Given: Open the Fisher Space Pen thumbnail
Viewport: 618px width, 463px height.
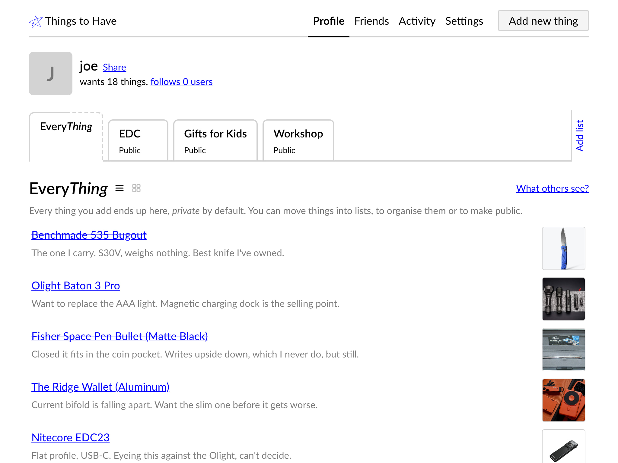Looking at the screenshot, I should [x=563, y=350].
